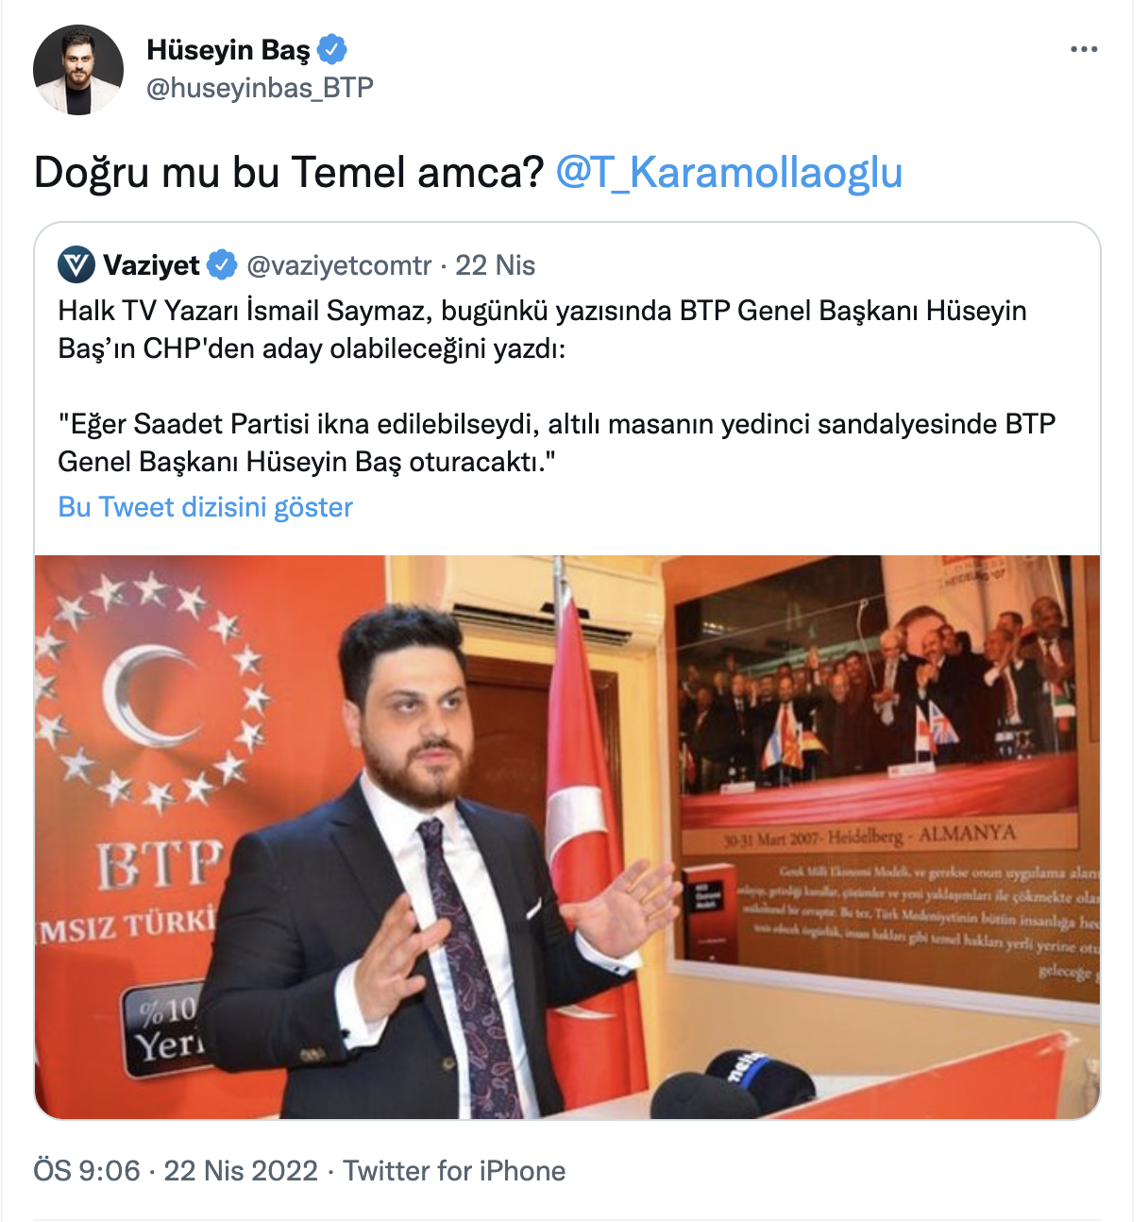Click the 'Twitter for iPhone' source label
1148x1222 pixels.
(x=454, y=1171)
